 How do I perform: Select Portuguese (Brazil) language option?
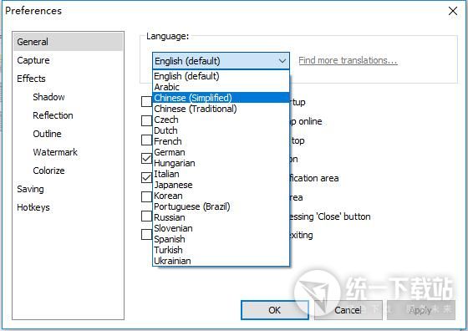tap(221, 206)
